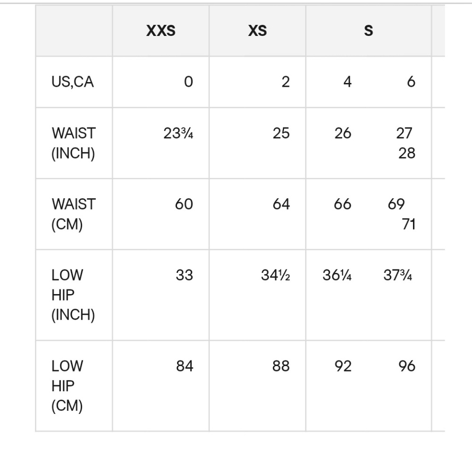Viewport: 472px width, 472px height.
Task: Click the S size column header
Action: pyautogui.click(x=368, y=31)
